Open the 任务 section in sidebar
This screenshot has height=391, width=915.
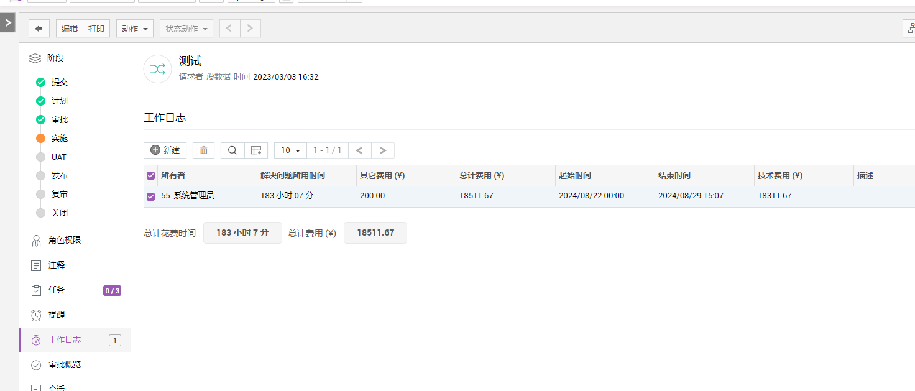[x=57, y=290]
